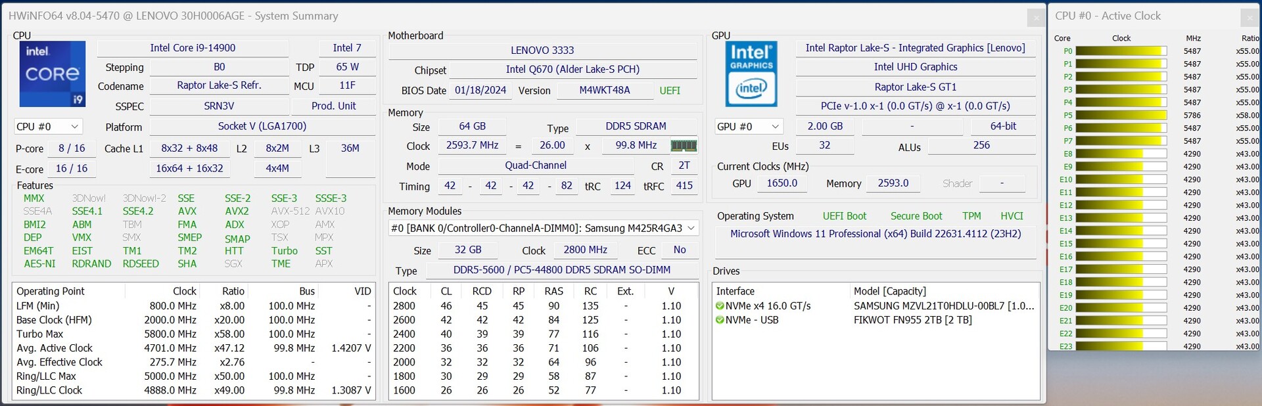Select the chipset Intel Q670 (Alder Lake-S PCH)
The height and width of the screenshot is (406, 1262).
(x=573, y=69)
